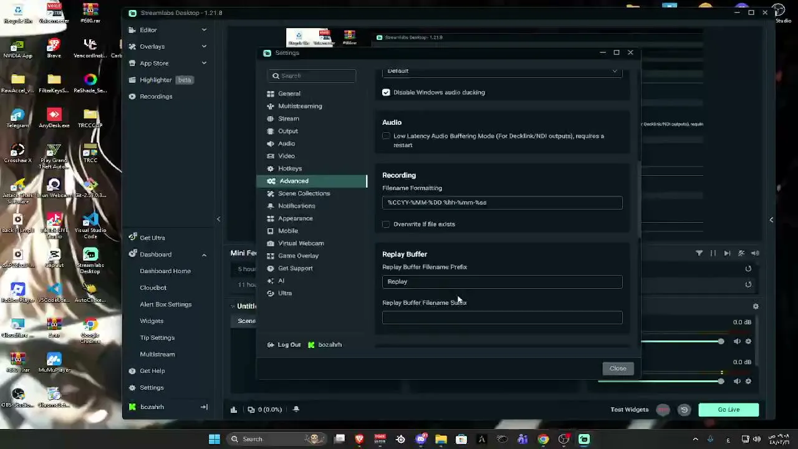
Task: Click the replay buffer round icon
Action: (684, 410)
